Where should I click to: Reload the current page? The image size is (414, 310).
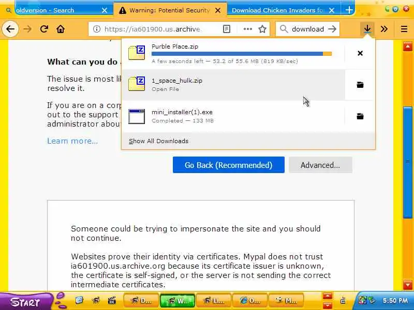point(44,29)
